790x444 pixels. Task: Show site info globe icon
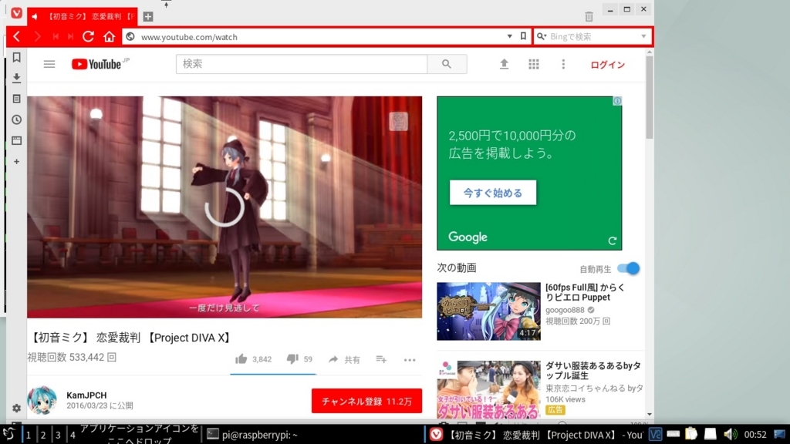[130, 36]
